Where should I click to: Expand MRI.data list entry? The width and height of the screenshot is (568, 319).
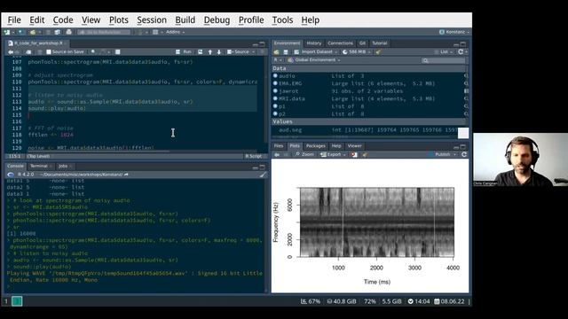coord(276,98)
